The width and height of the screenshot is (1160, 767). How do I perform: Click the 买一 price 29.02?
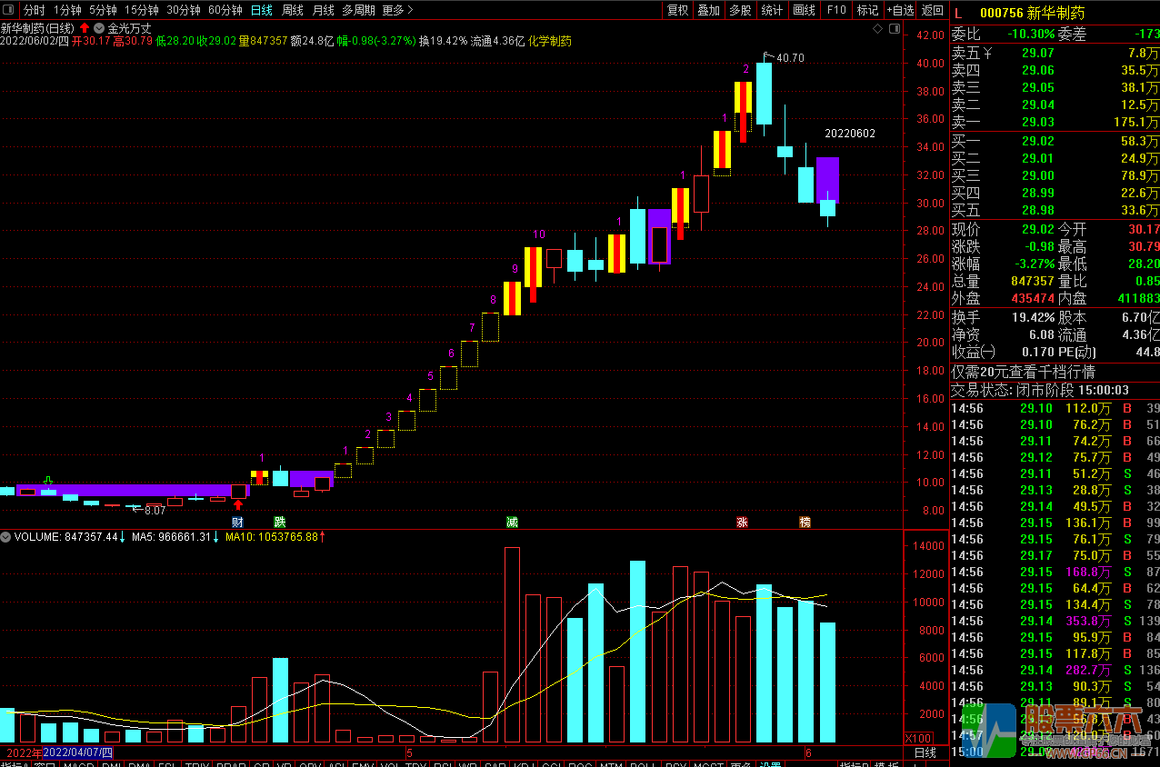pos(1037,141)
